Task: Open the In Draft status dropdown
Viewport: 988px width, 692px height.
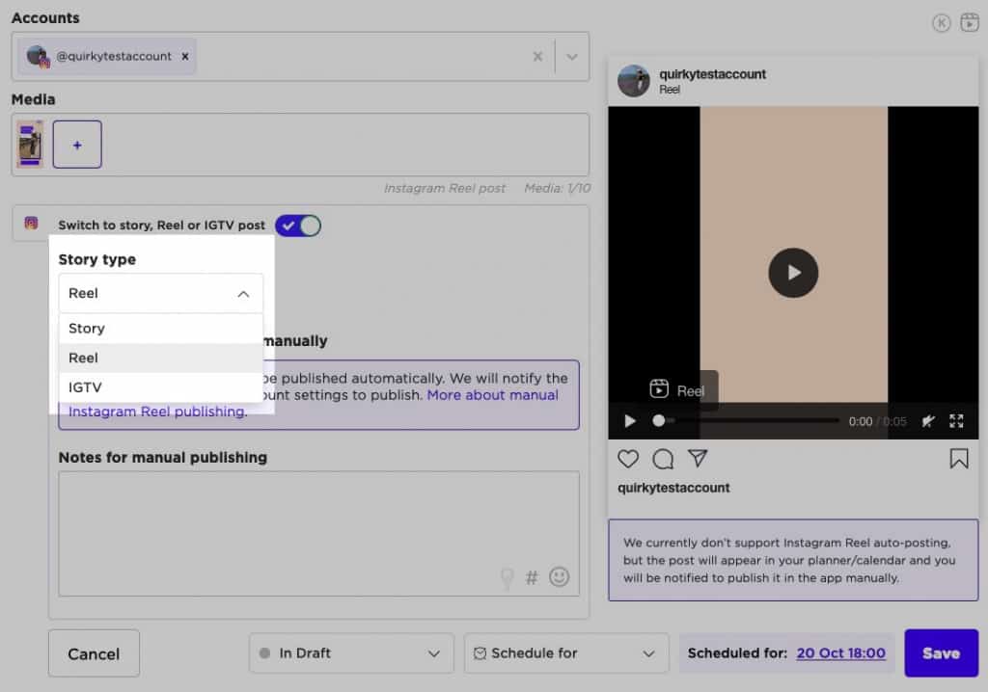Action: (351, 653)
